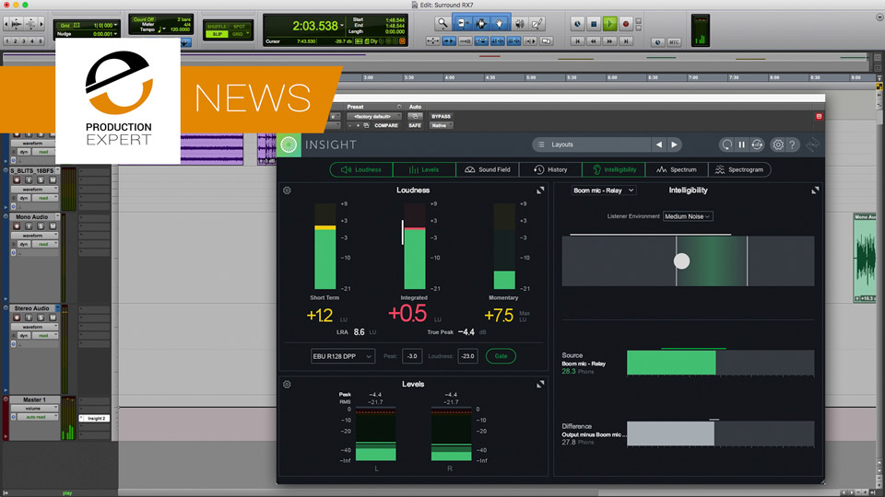Viewport: 885px width, 497px height.
Task: Open the Nudge value dropdown
Action: [116, 34]
